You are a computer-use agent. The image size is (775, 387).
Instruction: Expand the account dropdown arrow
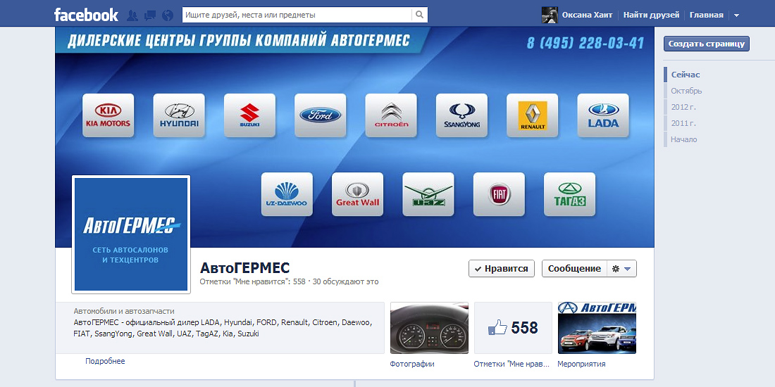pos(736,15)
